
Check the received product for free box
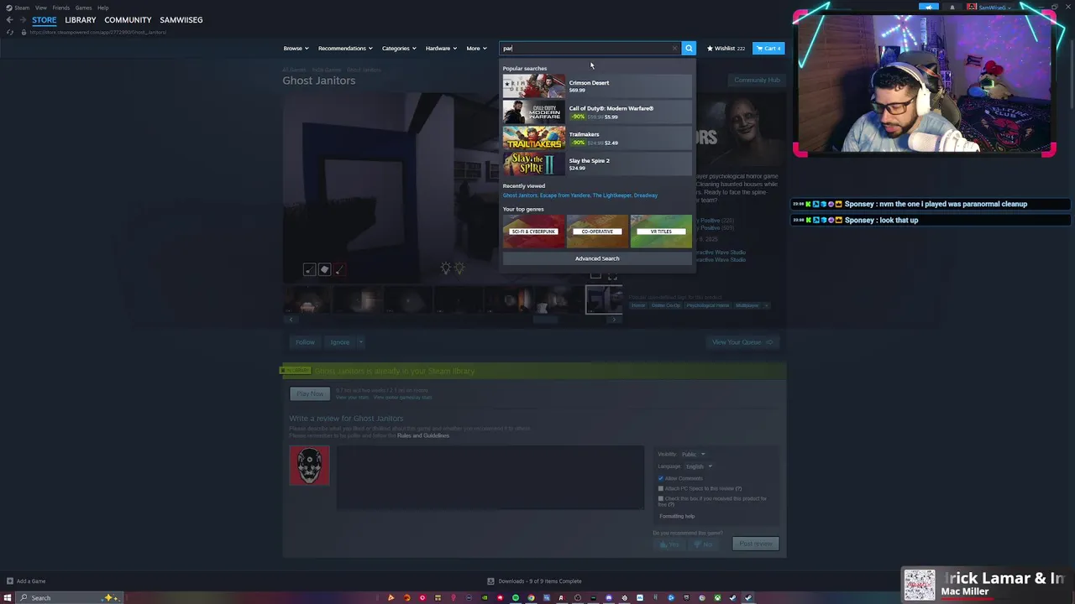[x=661, y=498]
